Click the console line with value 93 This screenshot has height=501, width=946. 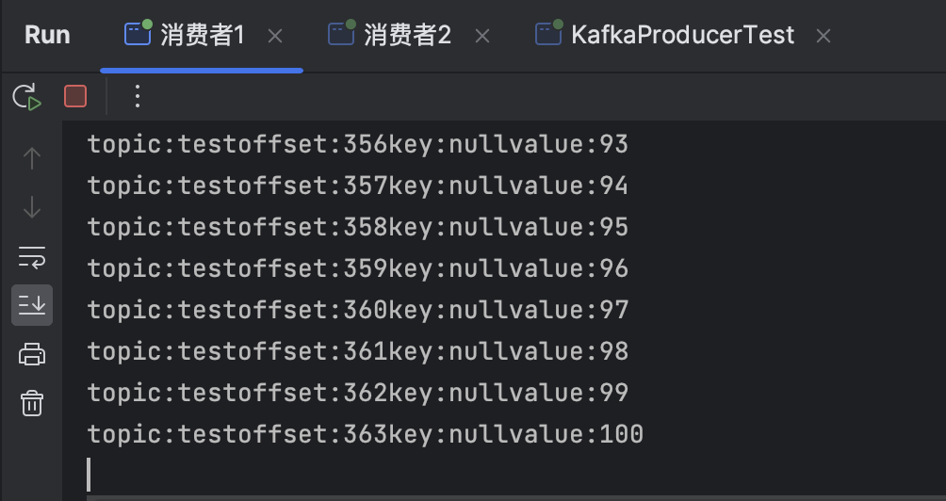pyautogui.click(x=358, y=144)
